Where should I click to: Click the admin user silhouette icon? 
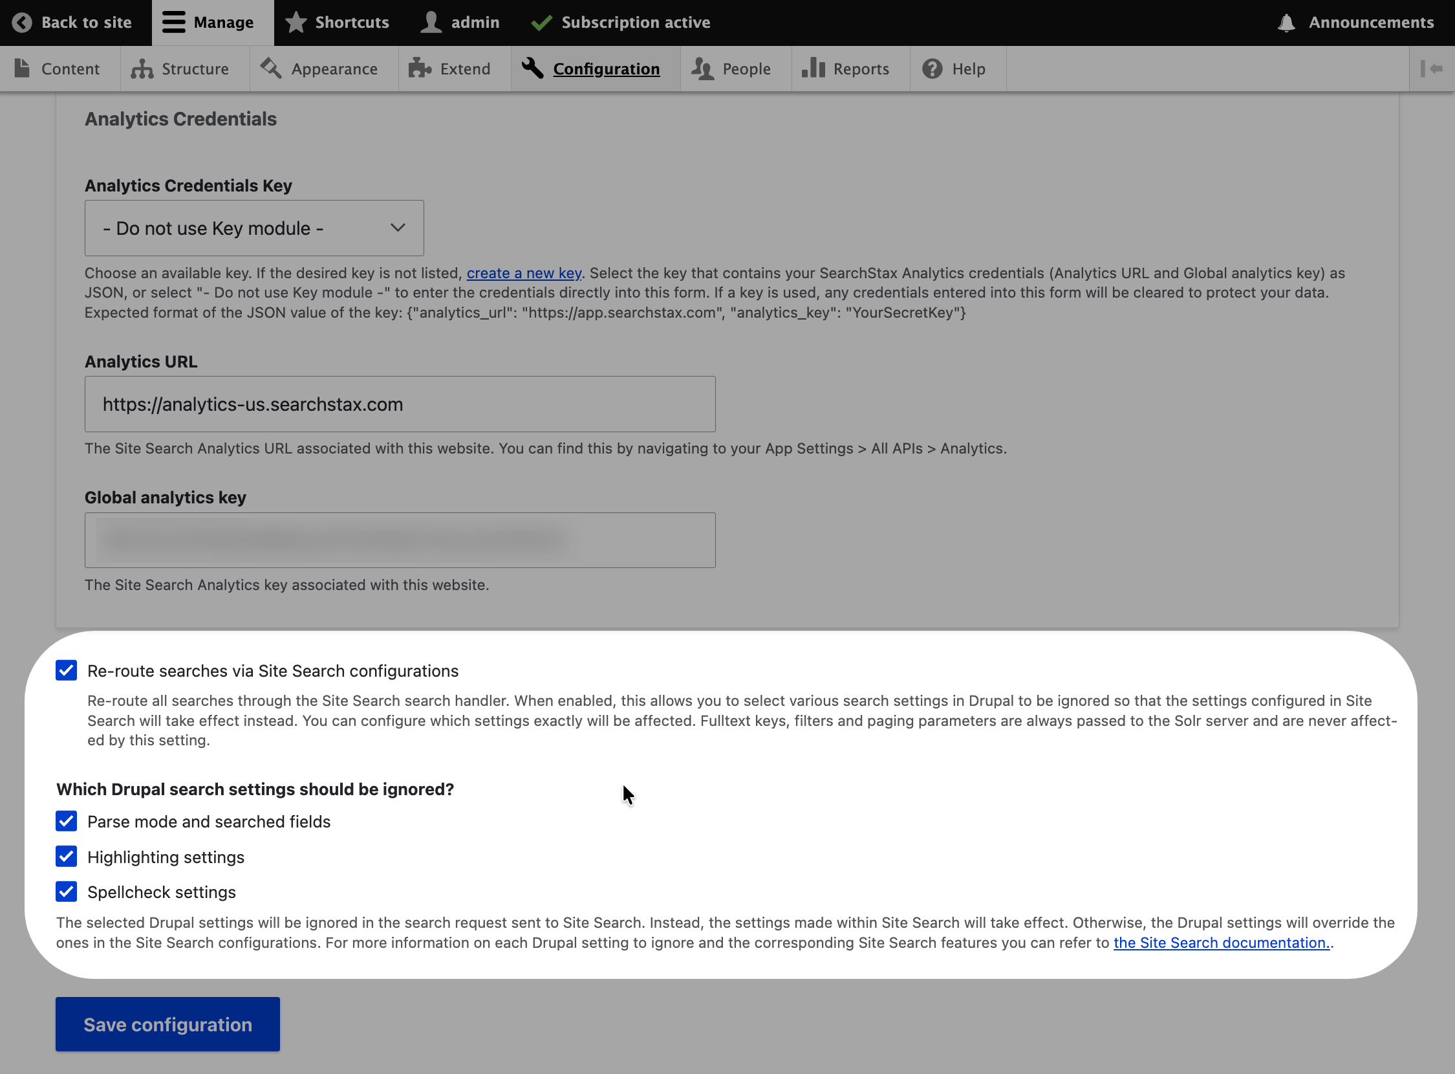pos(431,22)
